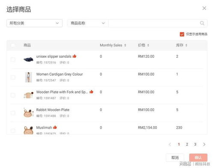Click the 'Muslimah' product name

tap(44, 127)
